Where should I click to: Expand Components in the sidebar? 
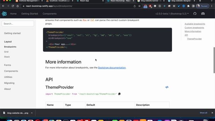pos(11,71)
